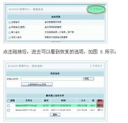Click file name kyyewm20071116.sql
The width and height of the screenshot is (128, 123).
26,105
